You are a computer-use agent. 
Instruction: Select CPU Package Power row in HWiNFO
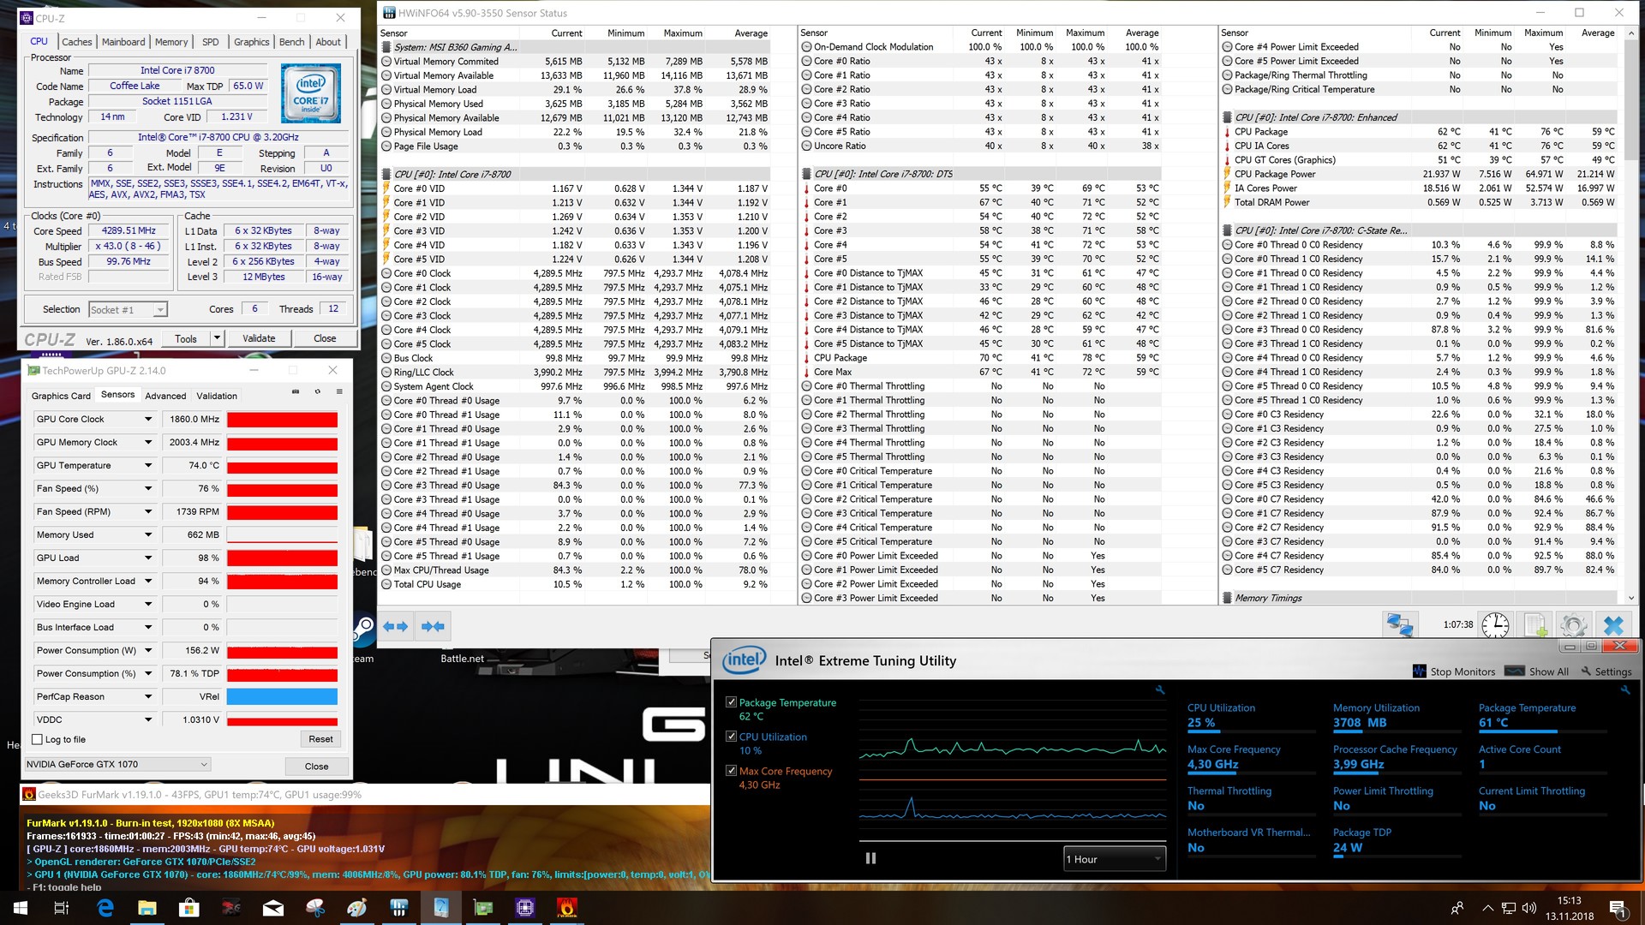pos(1420,174)
